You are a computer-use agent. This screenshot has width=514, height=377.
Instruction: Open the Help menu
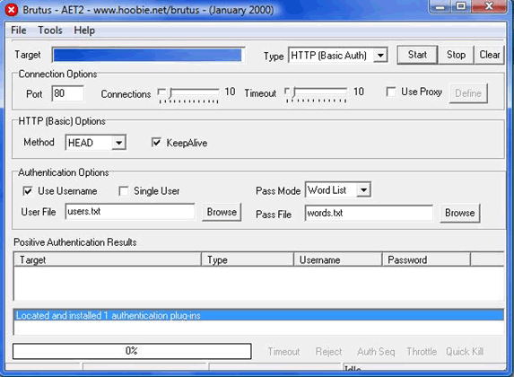[84, 31]
